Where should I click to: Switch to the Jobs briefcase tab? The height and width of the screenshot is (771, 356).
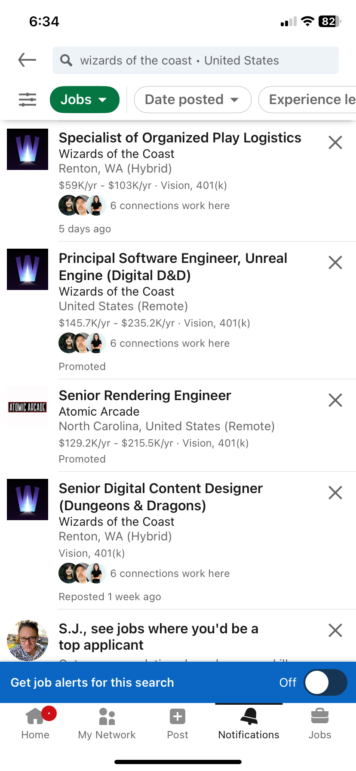(319, 722)
